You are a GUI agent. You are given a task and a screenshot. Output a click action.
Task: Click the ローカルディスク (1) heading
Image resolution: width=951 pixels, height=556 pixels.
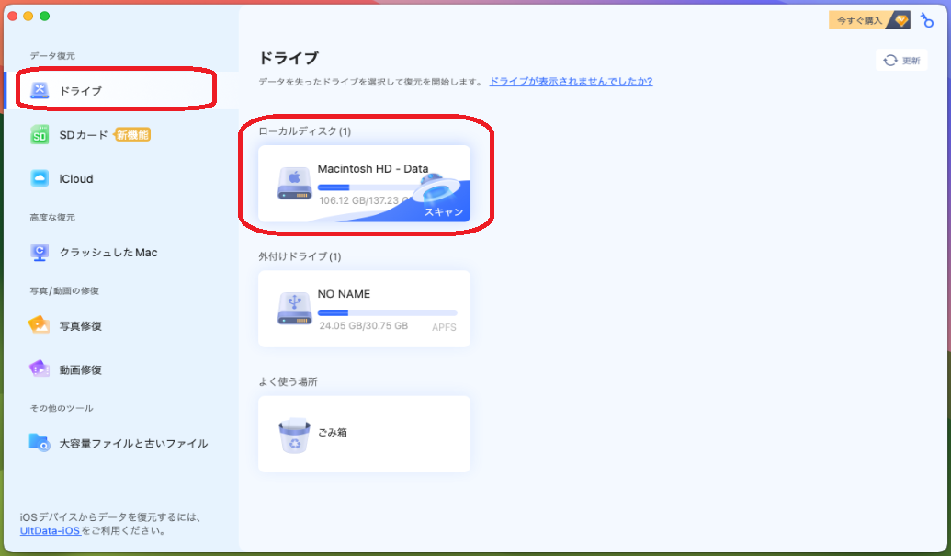click(304, 131)
